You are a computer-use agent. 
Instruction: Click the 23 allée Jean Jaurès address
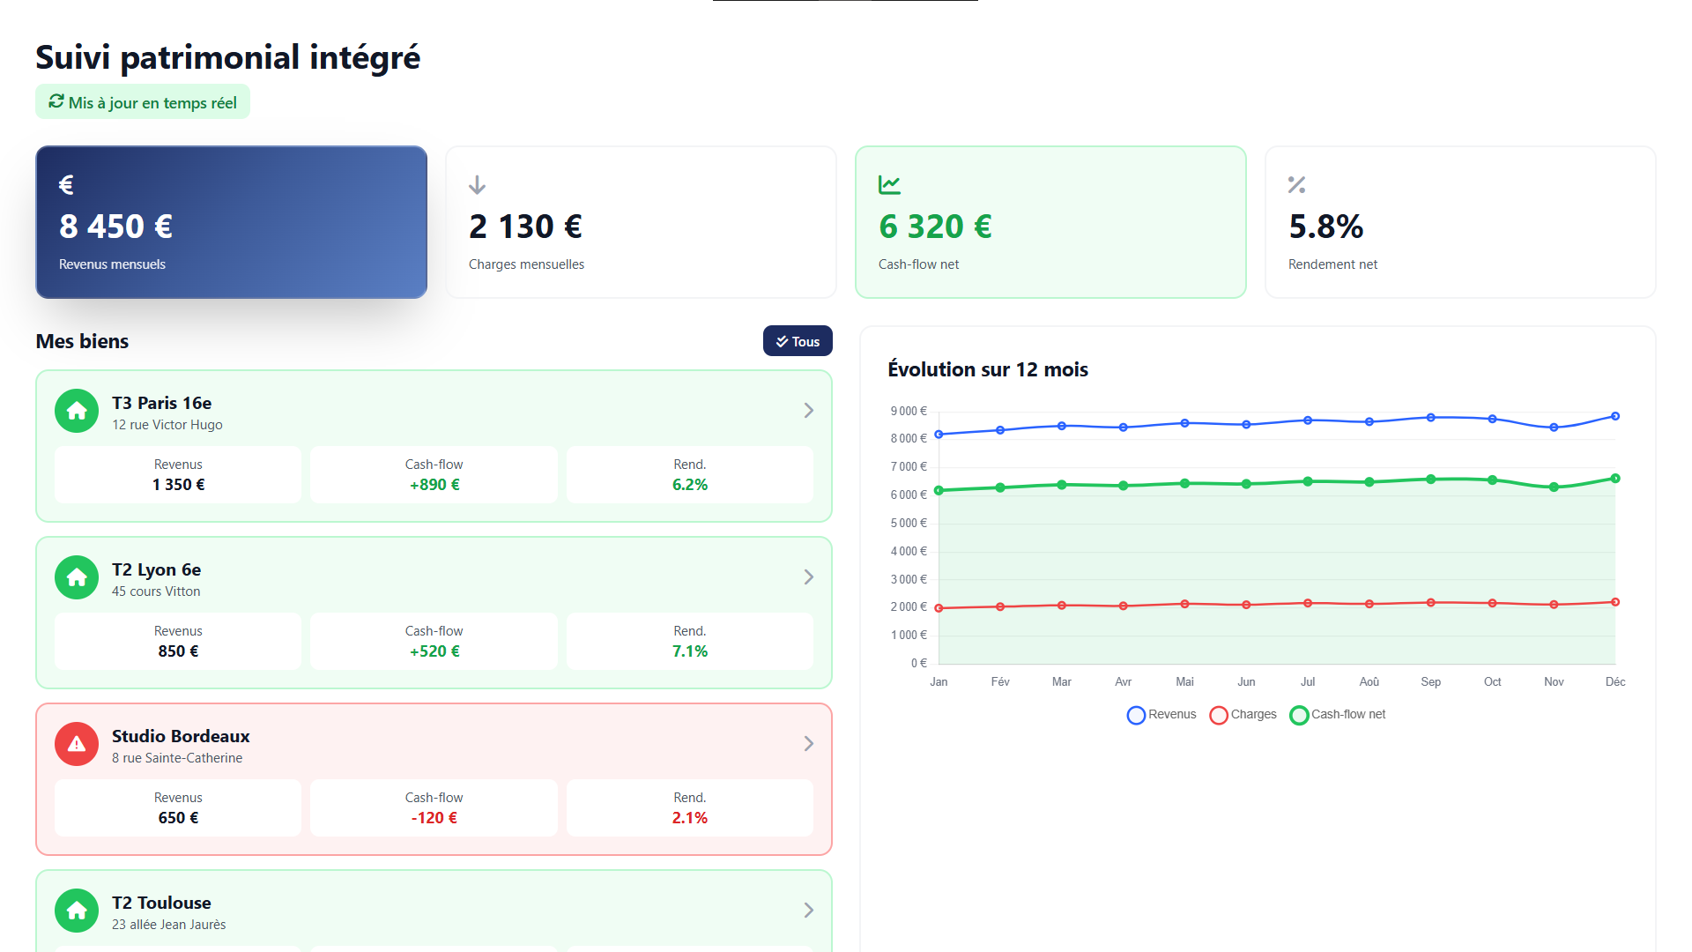[169, 925]
